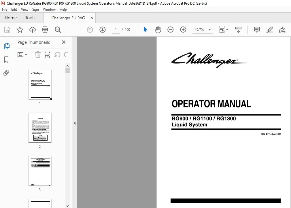
Task: Open the File menu
Action: [x=5, y=10]
